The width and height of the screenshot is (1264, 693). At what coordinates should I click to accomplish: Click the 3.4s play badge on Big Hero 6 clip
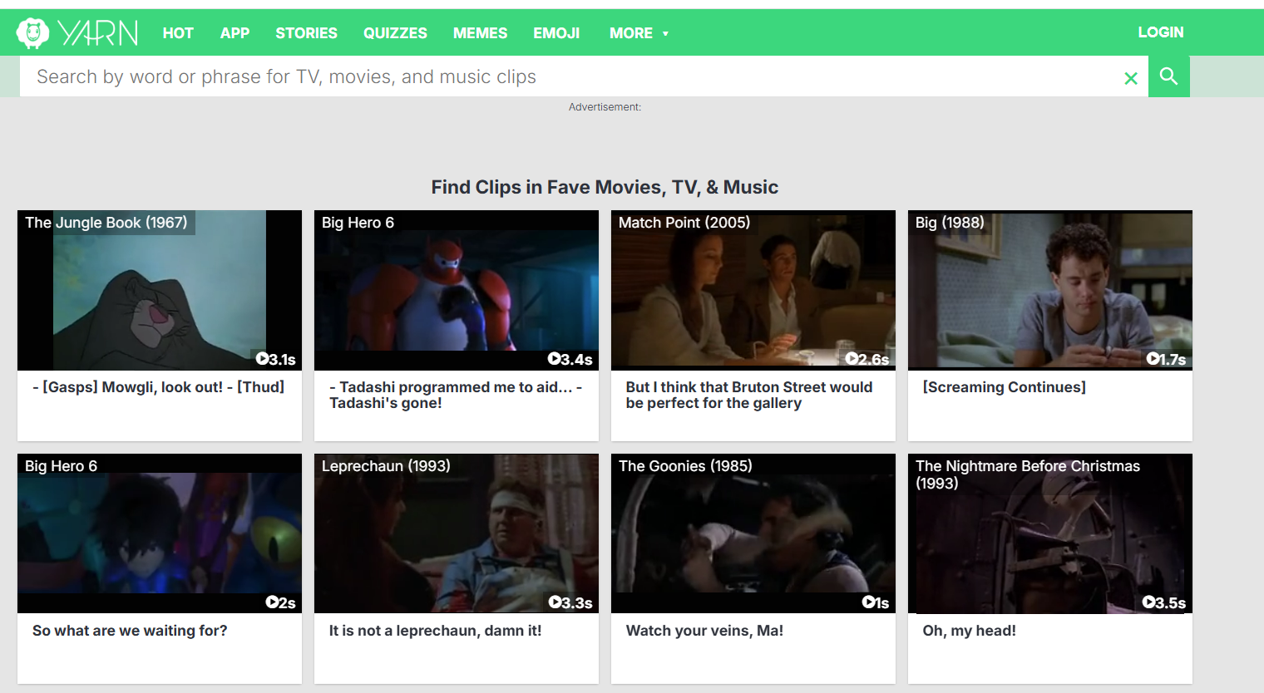(570, 359)
